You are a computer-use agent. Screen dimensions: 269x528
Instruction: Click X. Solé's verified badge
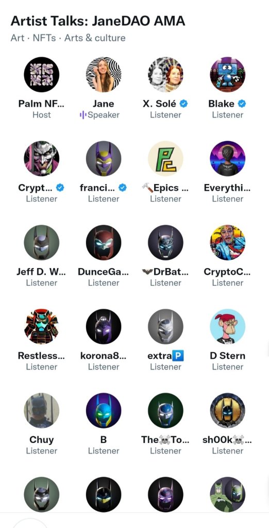coord(183,104)
